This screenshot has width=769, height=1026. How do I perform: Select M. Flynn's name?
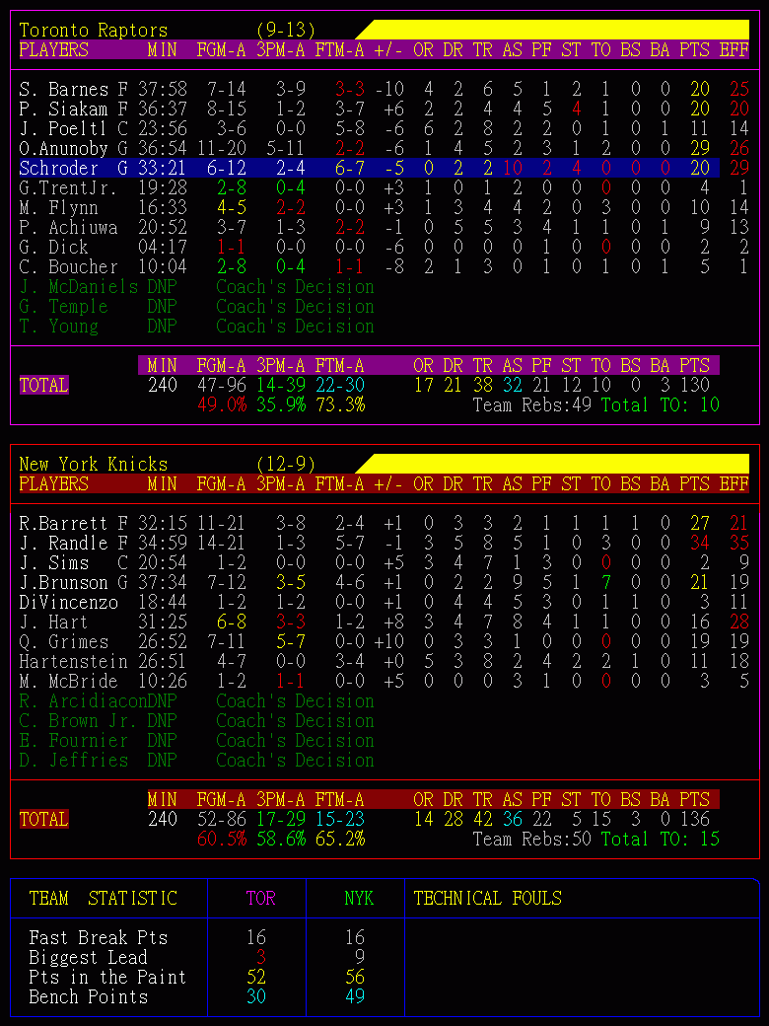coord(59,208)
